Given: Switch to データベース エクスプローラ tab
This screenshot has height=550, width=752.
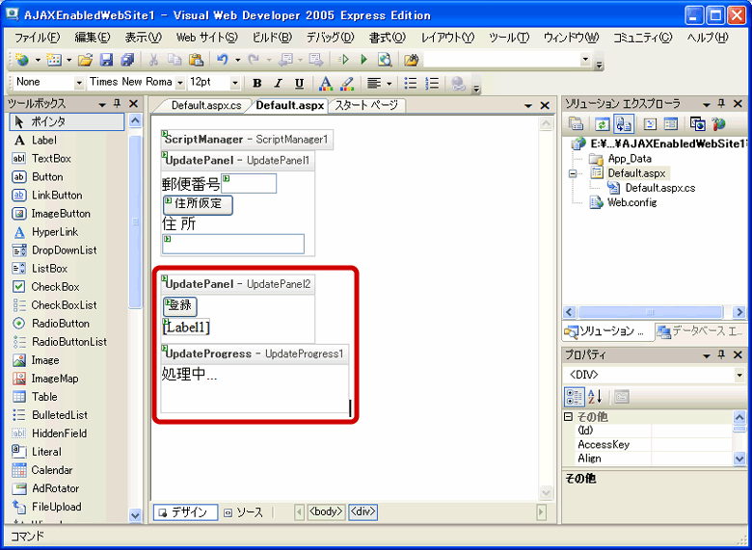Looking at the screenshot, I should [701, 331].
